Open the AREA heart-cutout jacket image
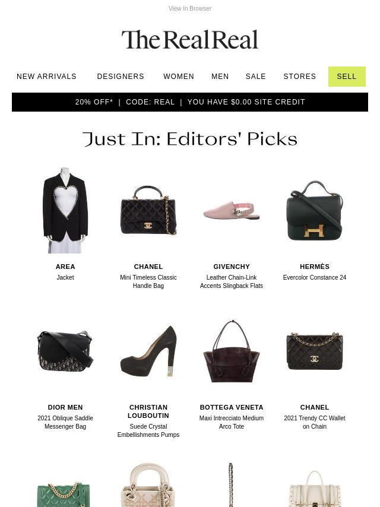The image size is (380, 507). (65, 210)
